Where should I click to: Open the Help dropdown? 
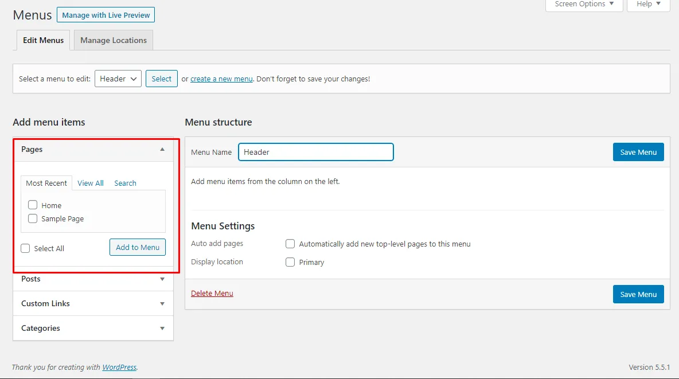(648, 5)
